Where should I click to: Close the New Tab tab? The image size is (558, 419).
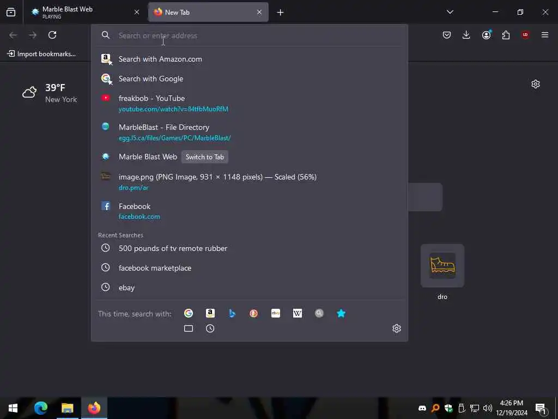(259, 13)
